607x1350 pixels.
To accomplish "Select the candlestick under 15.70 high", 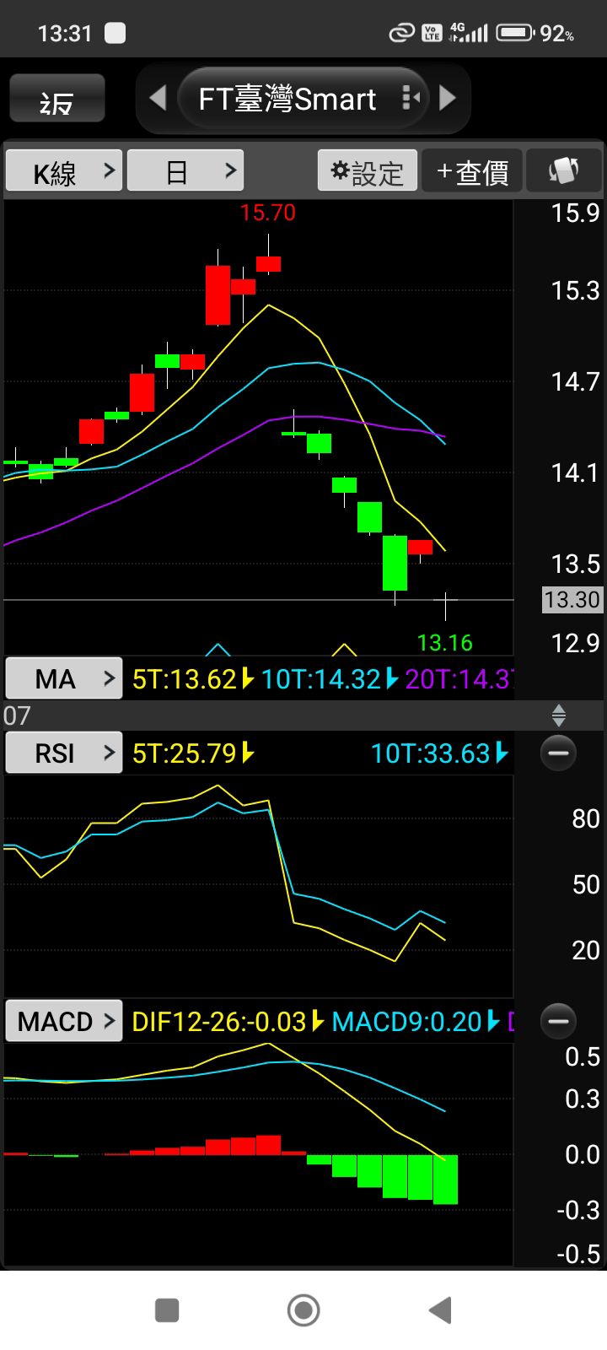I will pyautogui.click(x=268, y=263).
